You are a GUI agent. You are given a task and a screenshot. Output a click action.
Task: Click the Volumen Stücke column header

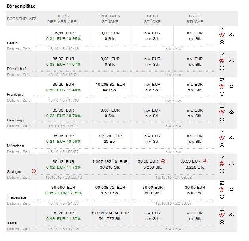click(110, 19)
